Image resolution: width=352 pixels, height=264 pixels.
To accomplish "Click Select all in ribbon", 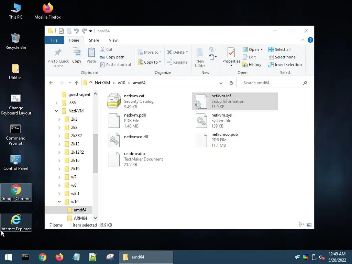I will click(x=279, y=49).
